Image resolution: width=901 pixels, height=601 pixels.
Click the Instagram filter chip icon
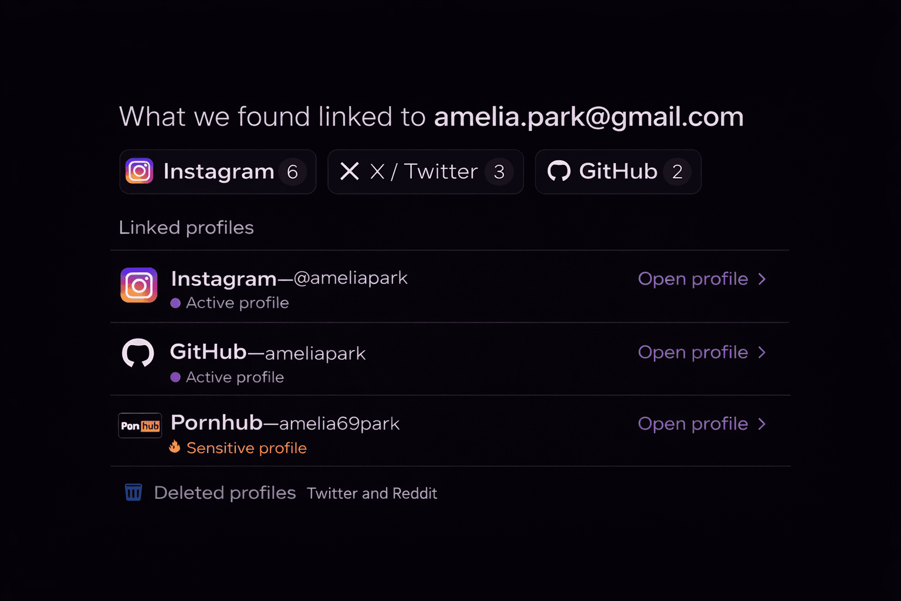139,171
